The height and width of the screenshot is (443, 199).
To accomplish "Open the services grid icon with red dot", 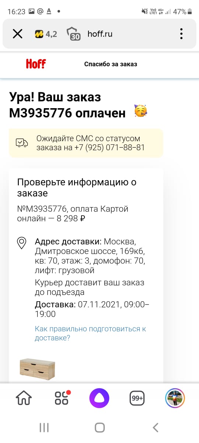I will [x=62, y=398].
